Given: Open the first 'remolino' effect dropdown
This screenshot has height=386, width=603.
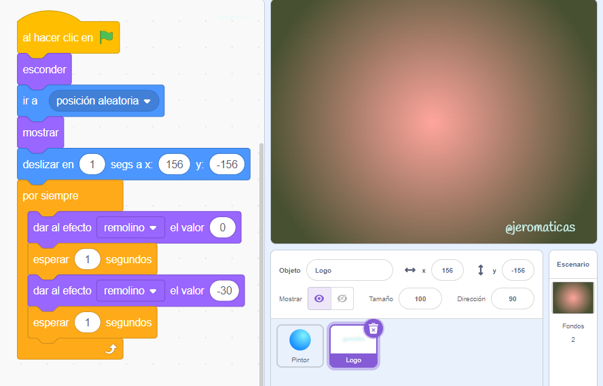Looking at the screenshot, I should [130, 227].
